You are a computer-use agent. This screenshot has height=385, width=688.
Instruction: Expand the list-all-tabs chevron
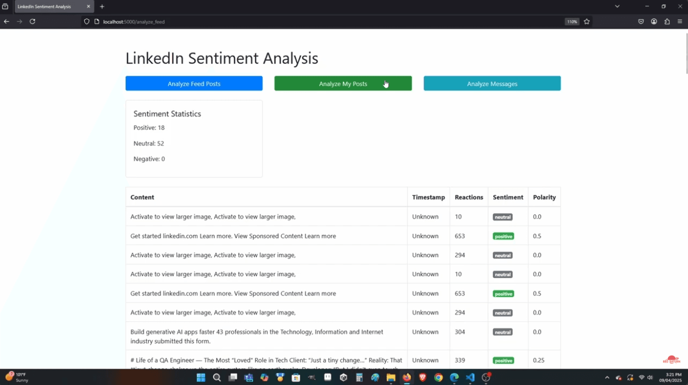[x=616, y=6]
